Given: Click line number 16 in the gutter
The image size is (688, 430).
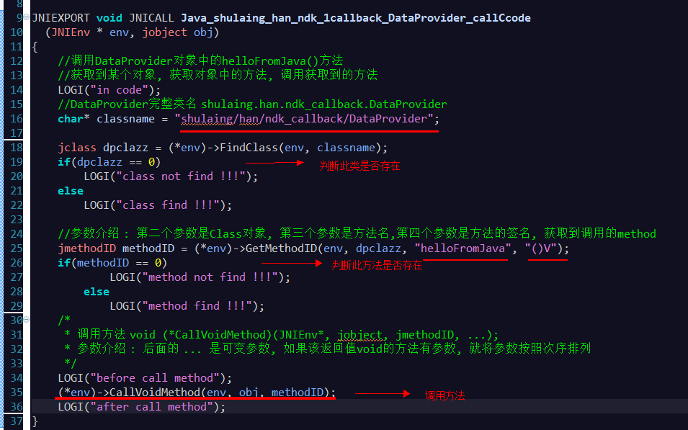Looking at the screenshot, I should click(17, 119).
